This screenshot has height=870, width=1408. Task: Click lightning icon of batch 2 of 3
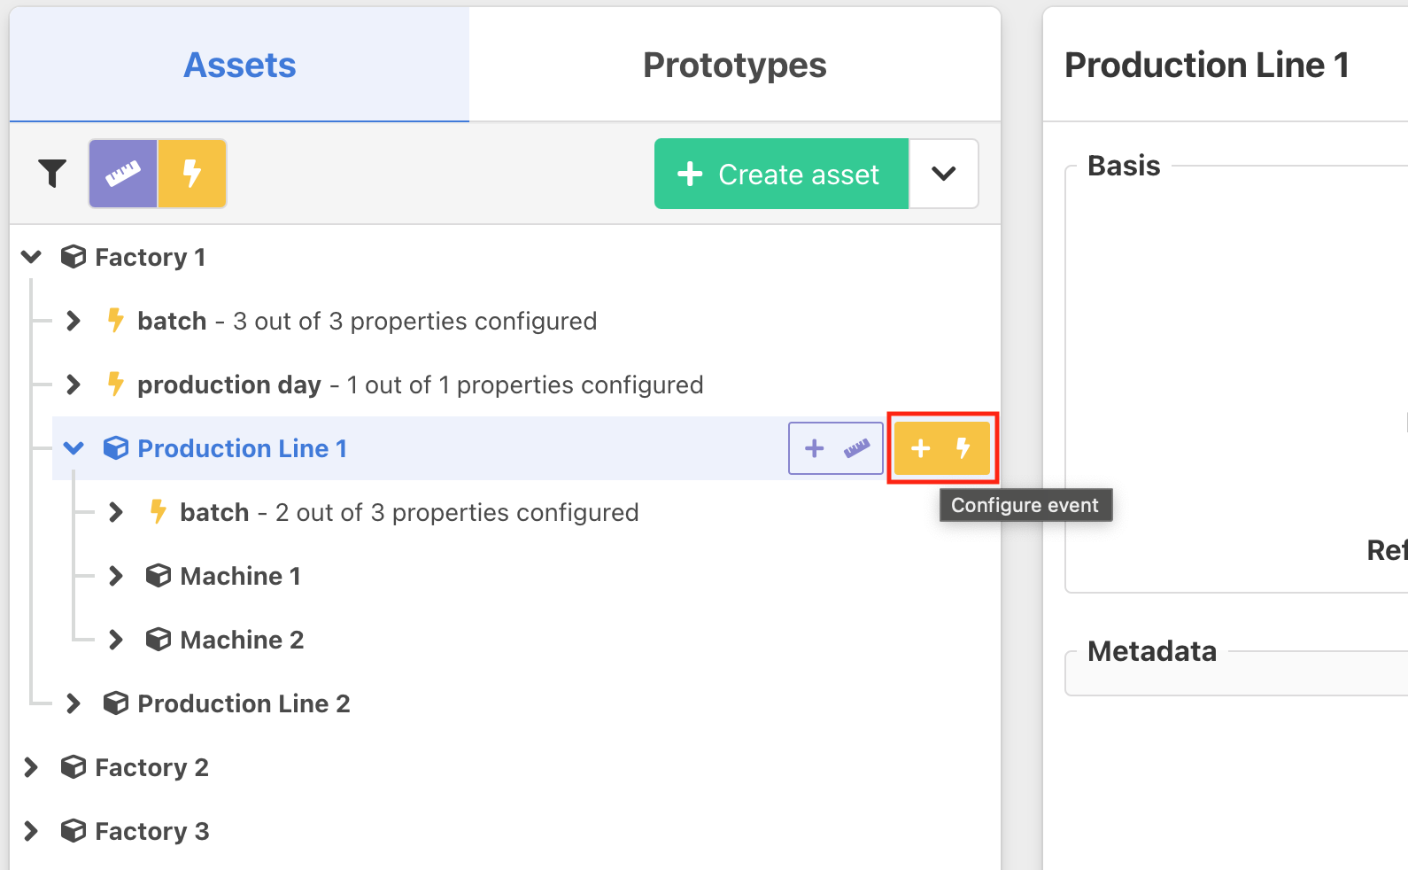158,511
